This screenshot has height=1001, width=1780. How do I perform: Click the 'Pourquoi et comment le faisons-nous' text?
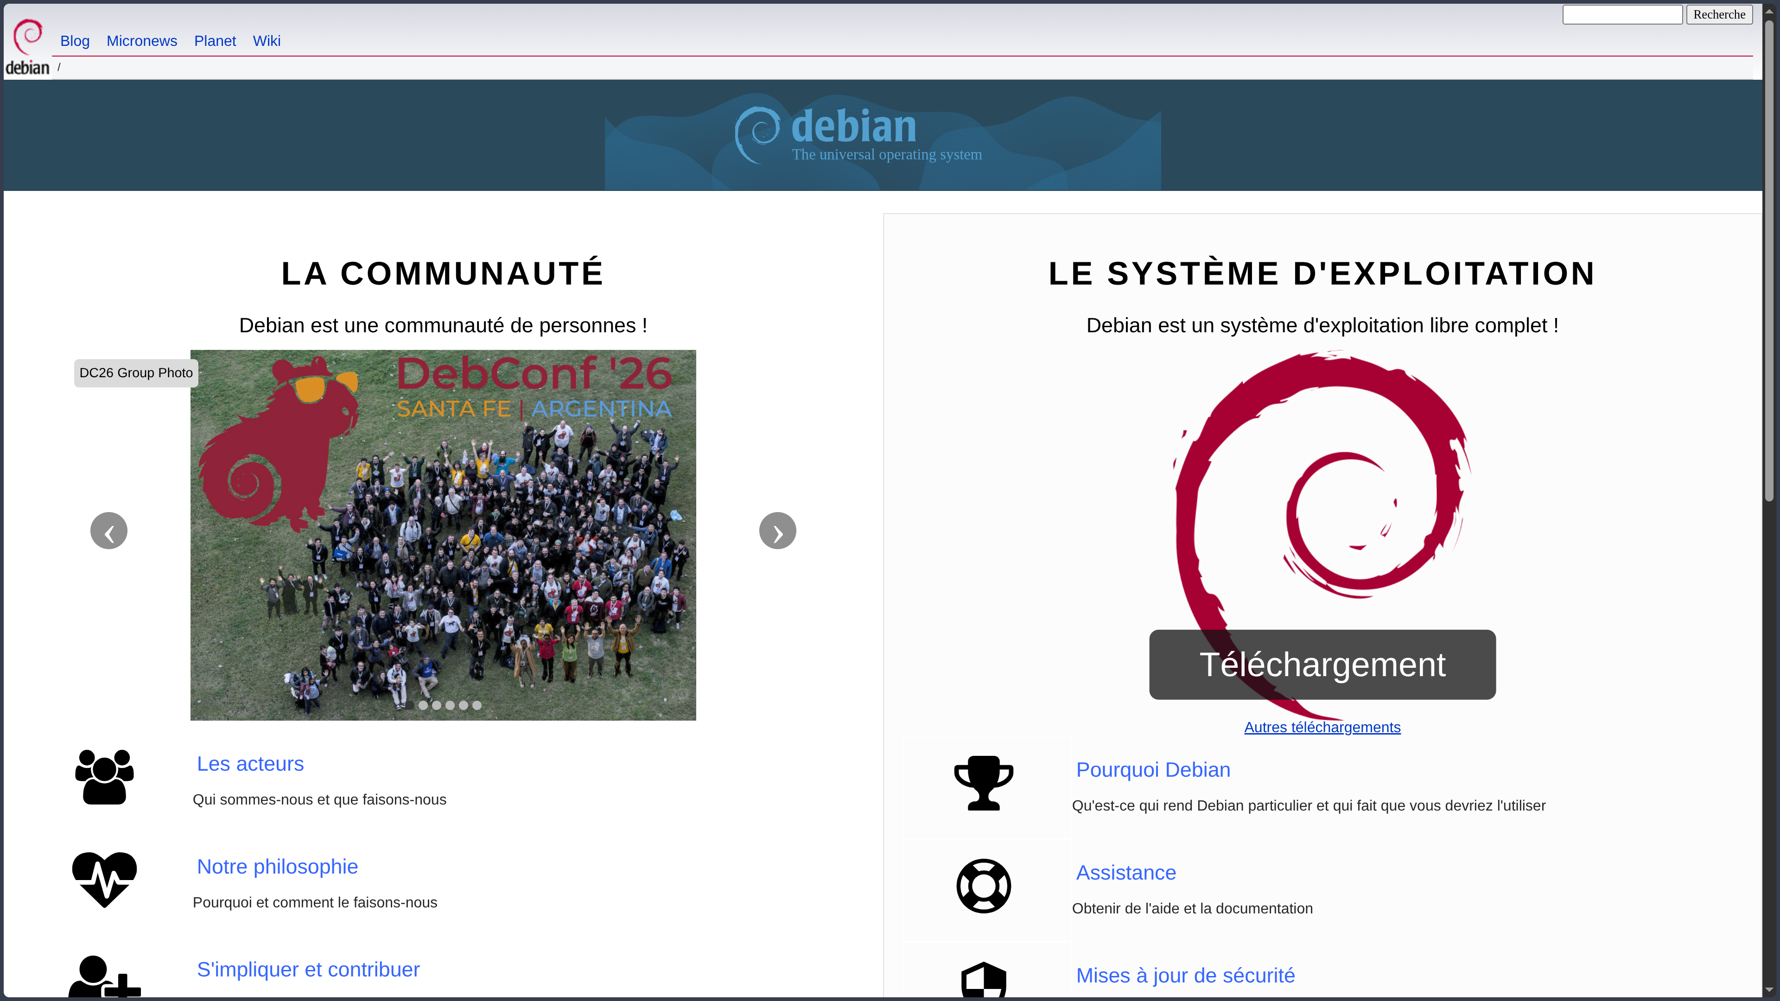(314, 902)
